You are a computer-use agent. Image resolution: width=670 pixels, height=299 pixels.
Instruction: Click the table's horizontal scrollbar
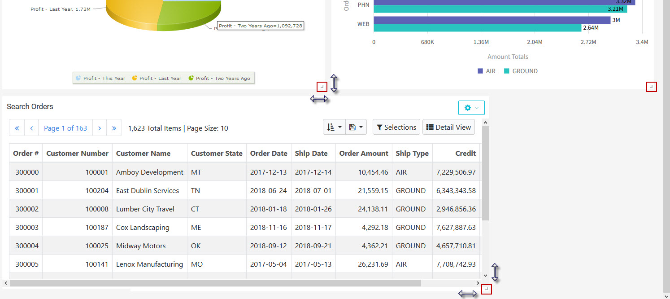(x=215, y=283)
